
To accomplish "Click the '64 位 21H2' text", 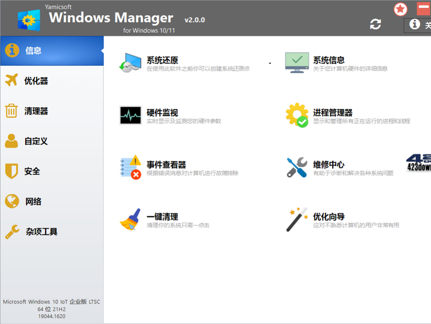I will click(x=51, y=309).
